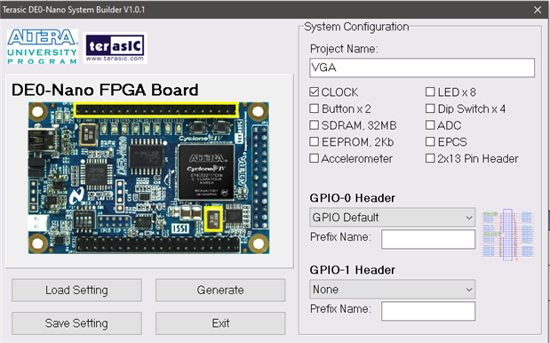Click the window title text
The image size is (550, 343).
[74, 10]
